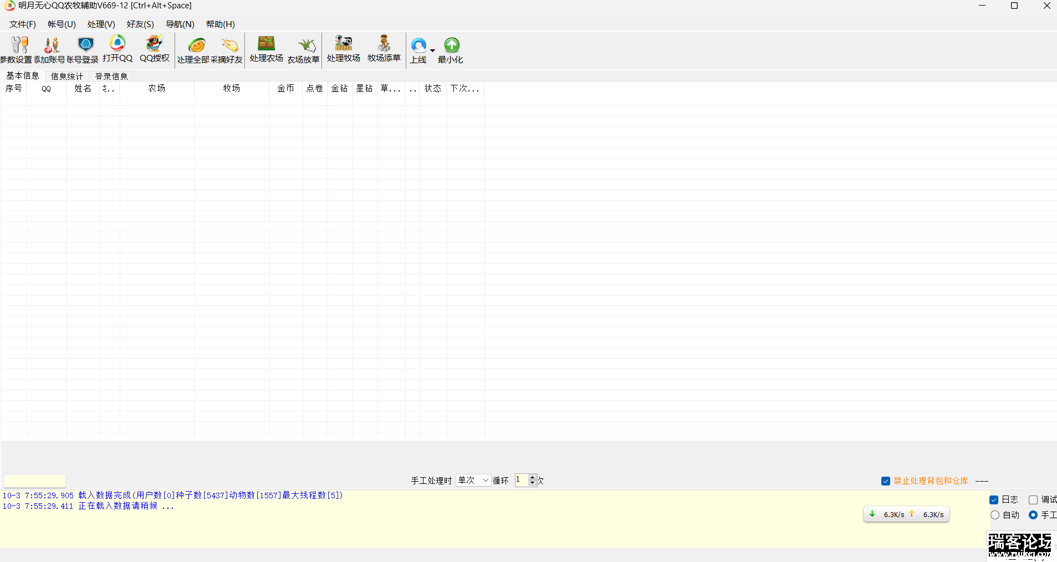1057x562 pixels.
Task: Click the 下次... column header
Action: pyautogui.click(x=465, y=89)
